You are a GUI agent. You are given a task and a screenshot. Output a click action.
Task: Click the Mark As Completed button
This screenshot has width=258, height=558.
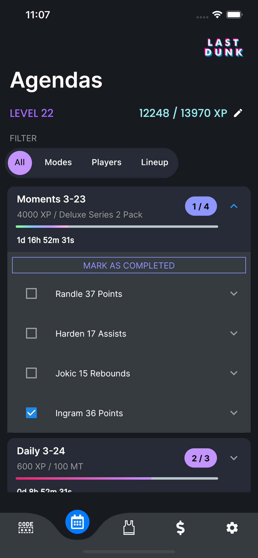point(129,265)
